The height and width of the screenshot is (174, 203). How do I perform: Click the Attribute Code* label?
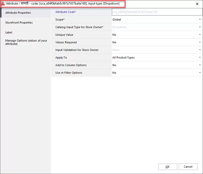click(66, 12)
